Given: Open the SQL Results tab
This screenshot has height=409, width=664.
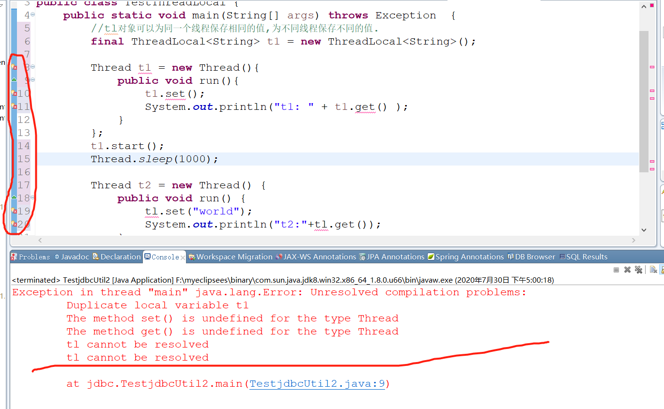Looking at the screenshot, I should (x=583, y=257).
